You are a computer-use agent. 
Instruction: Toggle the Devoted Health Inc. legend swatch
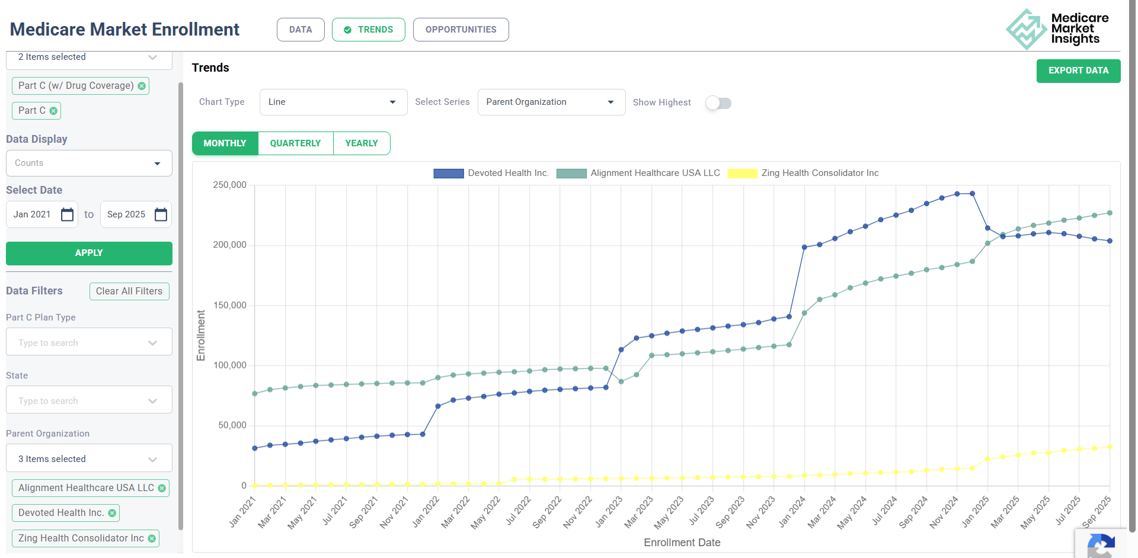coord(449,174)
